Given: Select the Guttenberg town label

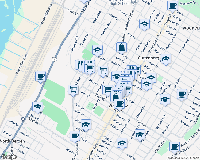Looking at the screenshot, I should pyautogui.click(x=148, y=58).
